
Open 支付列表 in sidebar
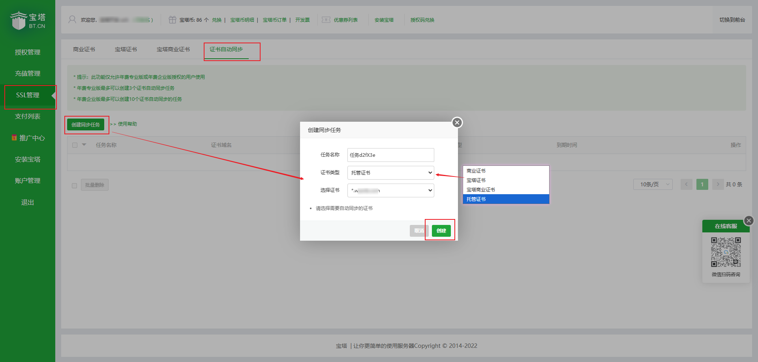(x=28, y=116)
